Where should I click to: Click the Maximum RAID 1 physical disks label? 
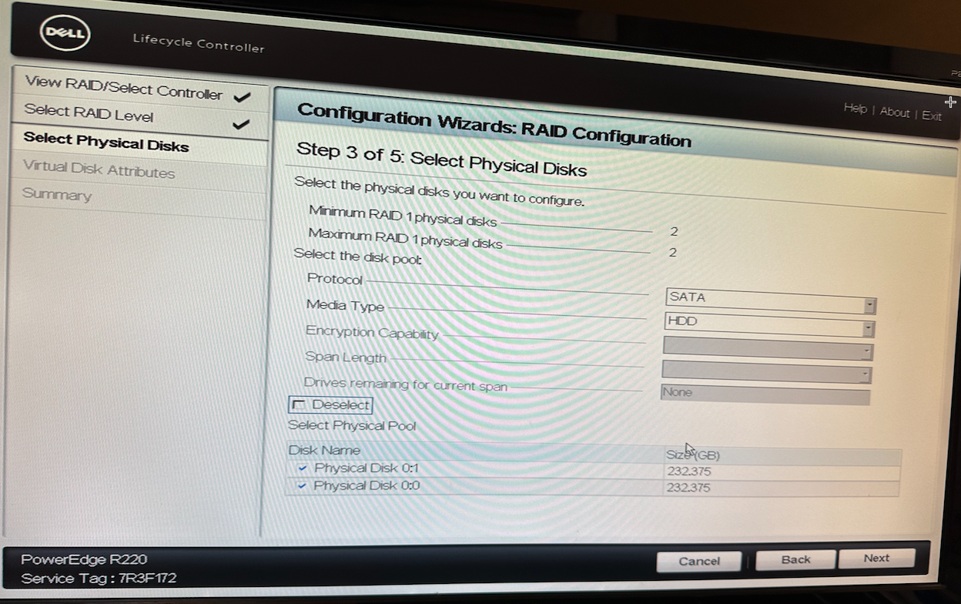tap(405, 237)
